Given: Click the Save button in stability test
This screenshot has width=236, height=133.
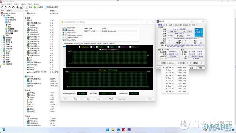Looking at the screenshot, I should [x=98, y=99].
